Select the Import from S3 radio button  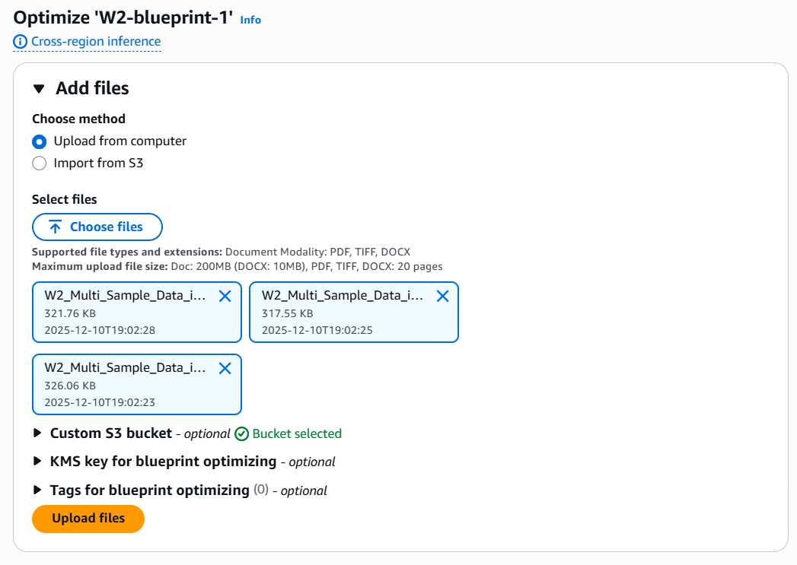coord(39,163)
